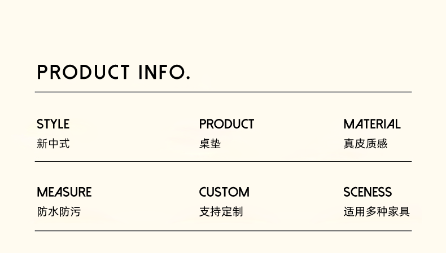The image size is (446, 253).
Task: Select the CUSTOM label
Action: coord(224,192)
